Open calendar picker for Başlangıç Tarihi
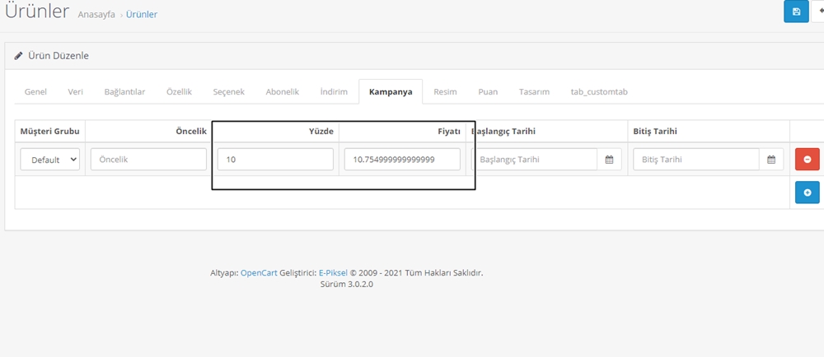The height and width of the screenshot is (357, 824). [x=609, y=160]
